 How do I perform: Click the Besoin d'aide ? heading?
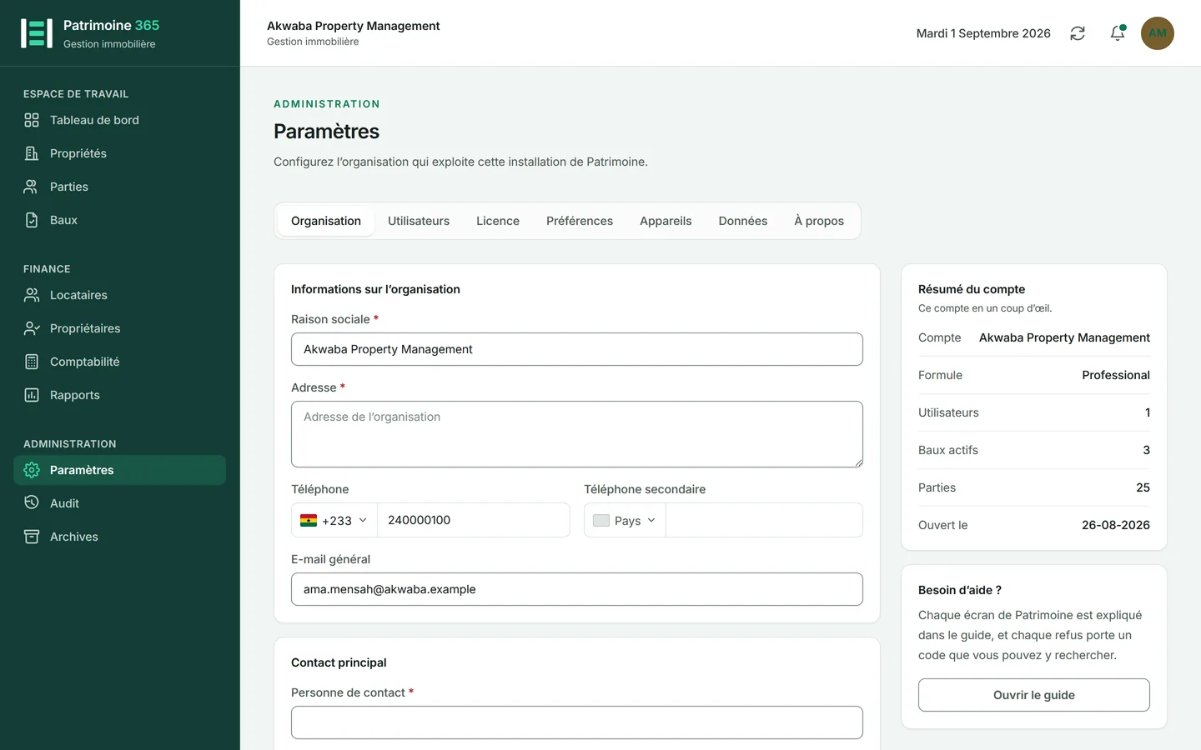tap(960, 590)
